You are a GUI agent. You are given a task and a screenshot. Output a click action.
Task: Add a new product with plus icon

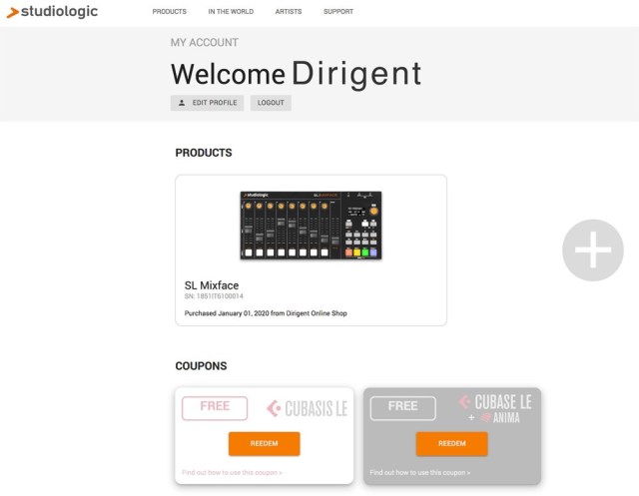click(593, 250)
